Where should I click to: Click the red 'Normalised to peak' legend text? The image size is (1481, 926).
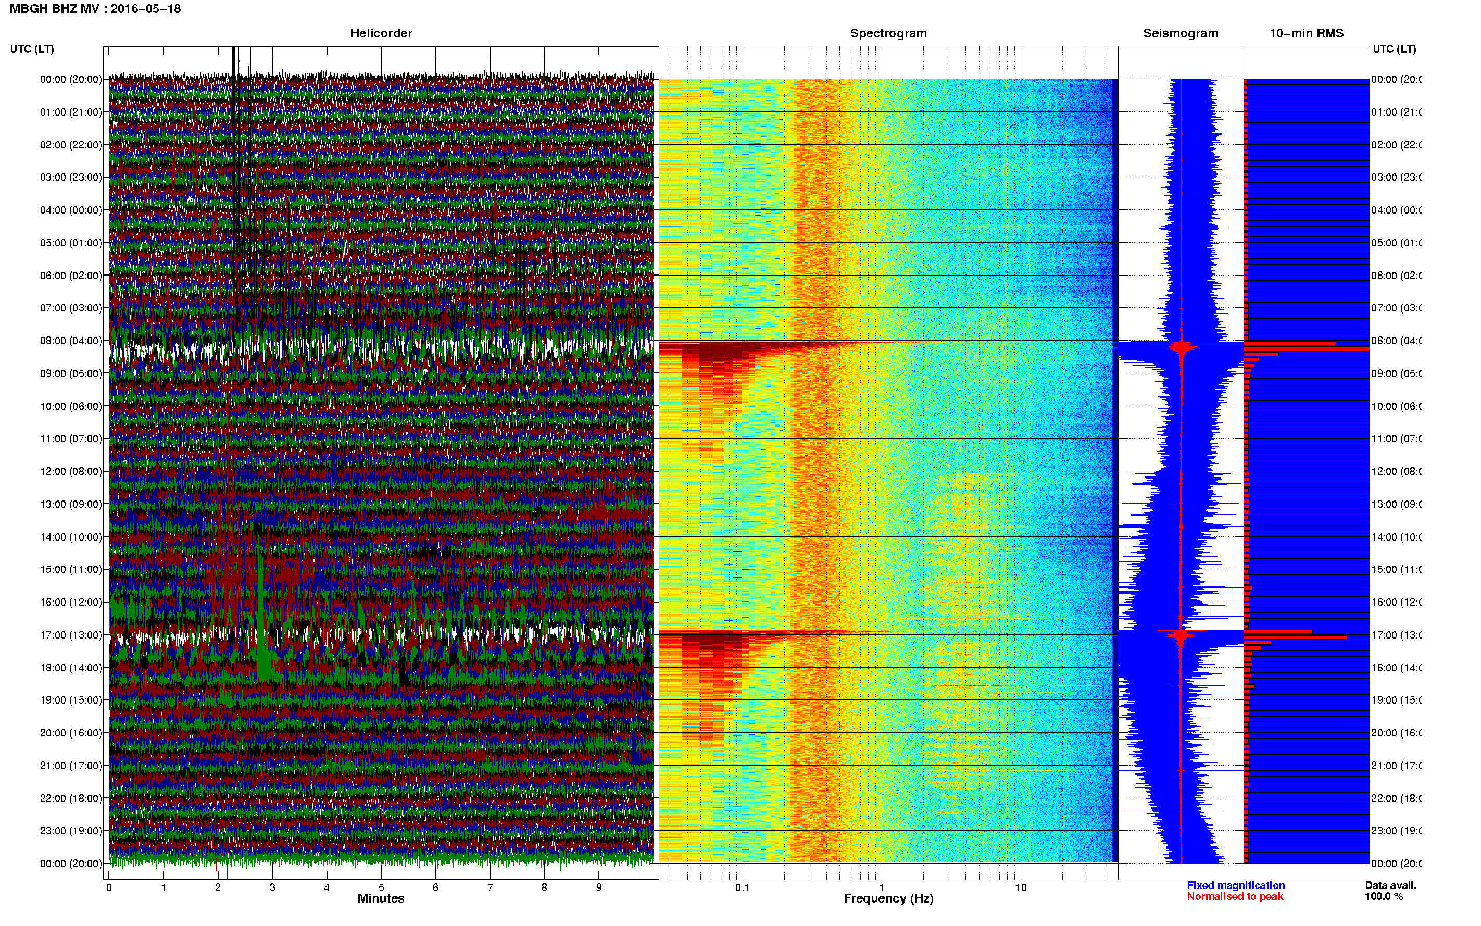(x=1235, y=897)
